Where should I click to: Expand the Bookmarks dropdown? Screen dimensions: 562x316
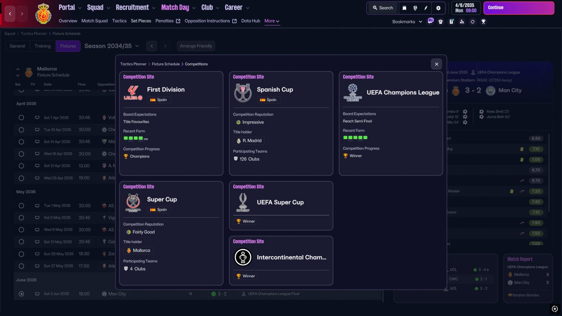point(407,22)
